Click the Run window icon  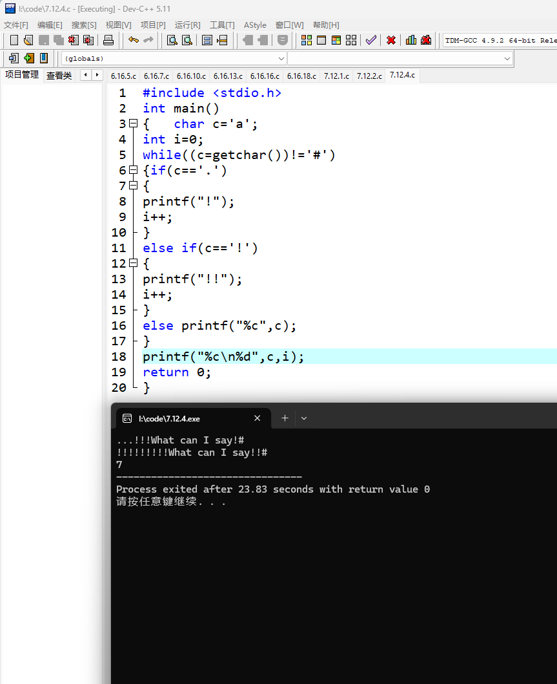[x=321, y=40]
